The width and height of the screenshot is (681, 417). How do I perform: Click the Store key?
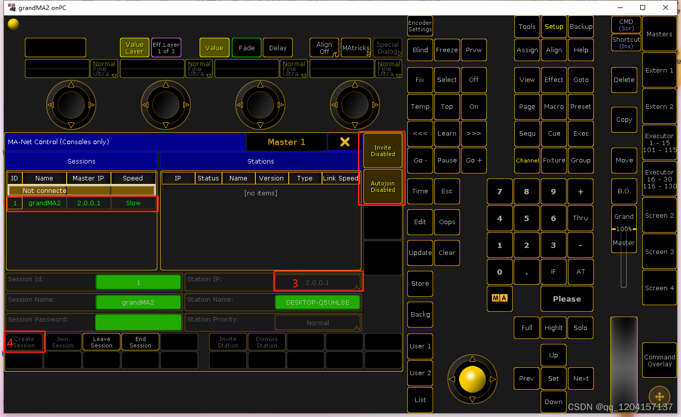[420, 284]
